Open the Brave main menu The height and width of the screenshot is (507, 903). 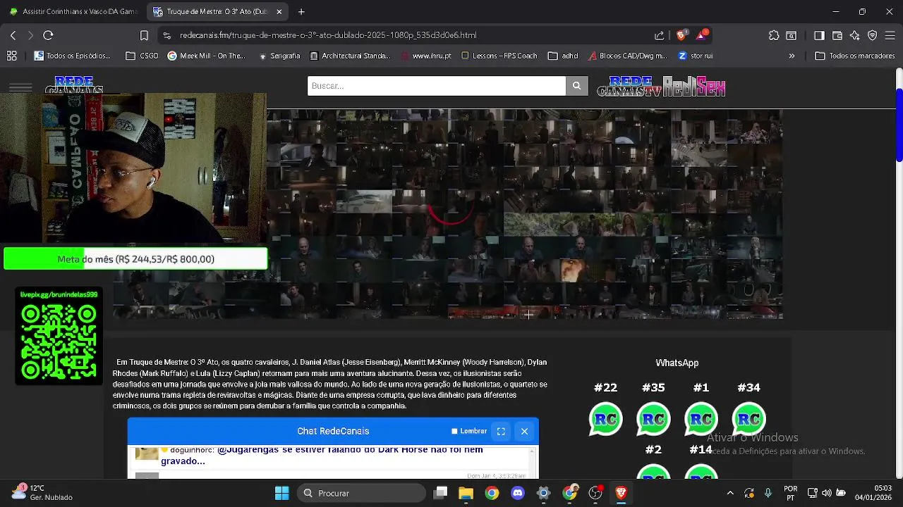[890, 35]
